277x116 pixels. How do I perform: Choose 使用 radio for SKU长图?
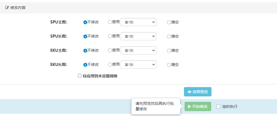coord(110,65)
